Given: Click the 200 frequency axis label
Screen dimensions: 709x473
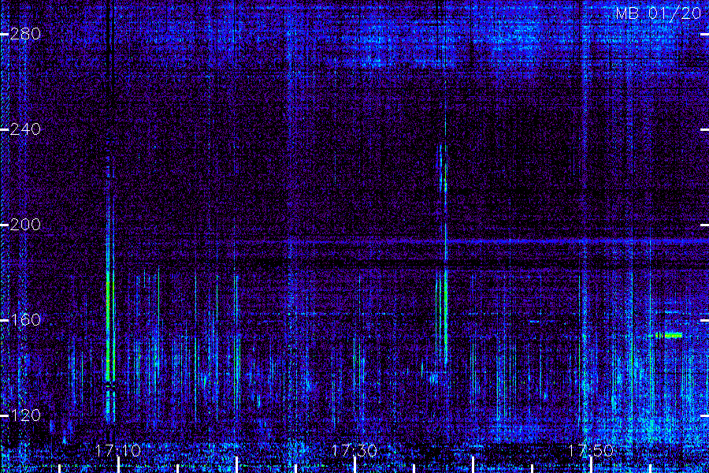Looking at the screenshot, I should tap(25, 225).
